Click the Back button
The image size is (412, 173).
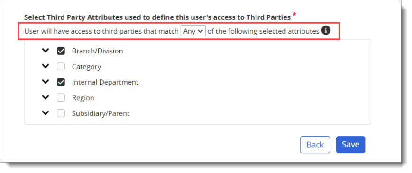click(315, 145)
